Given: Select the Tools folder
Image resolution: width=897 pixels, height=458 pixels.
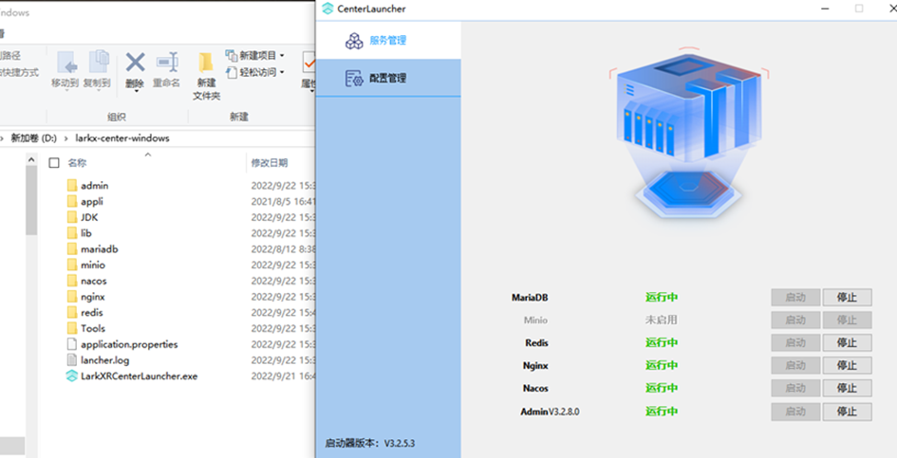Looking at the screenshot, I should (93, 328).
